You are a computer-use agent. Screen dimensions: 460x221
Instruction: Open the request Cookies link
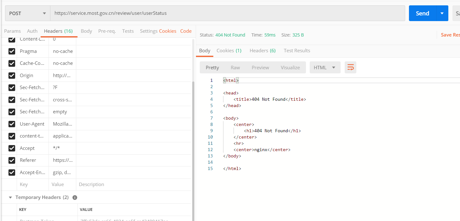tap(168, 31)
